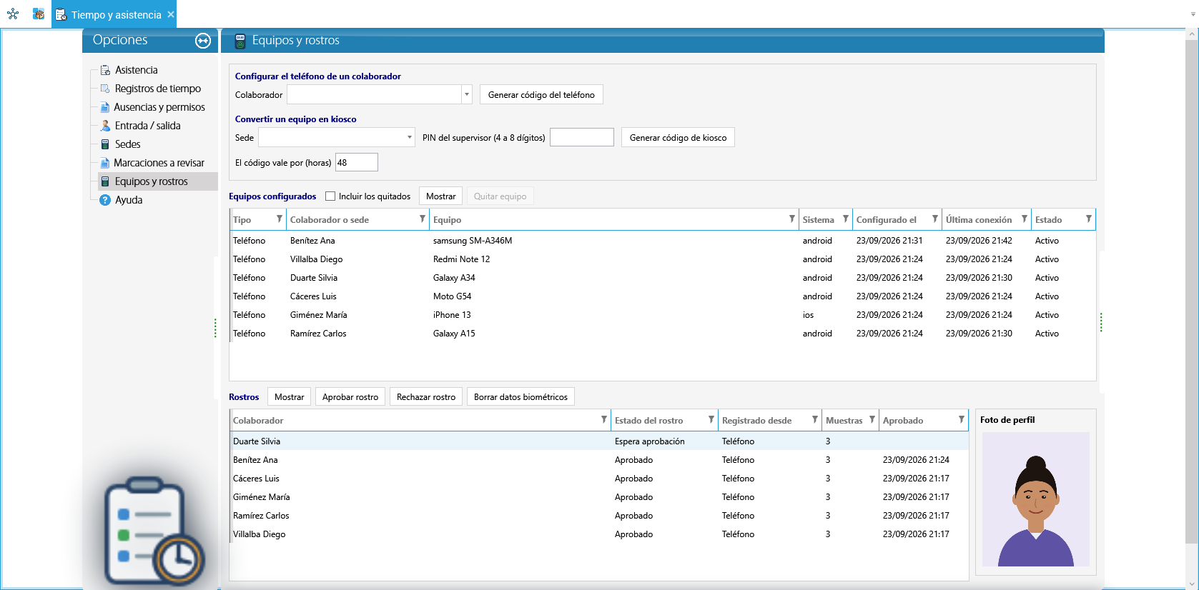The width and height of the screenshot is (1199, 590).
Task: Select the iPhone 13 device row
Action: pyautogui.click(x=663, y=315)
